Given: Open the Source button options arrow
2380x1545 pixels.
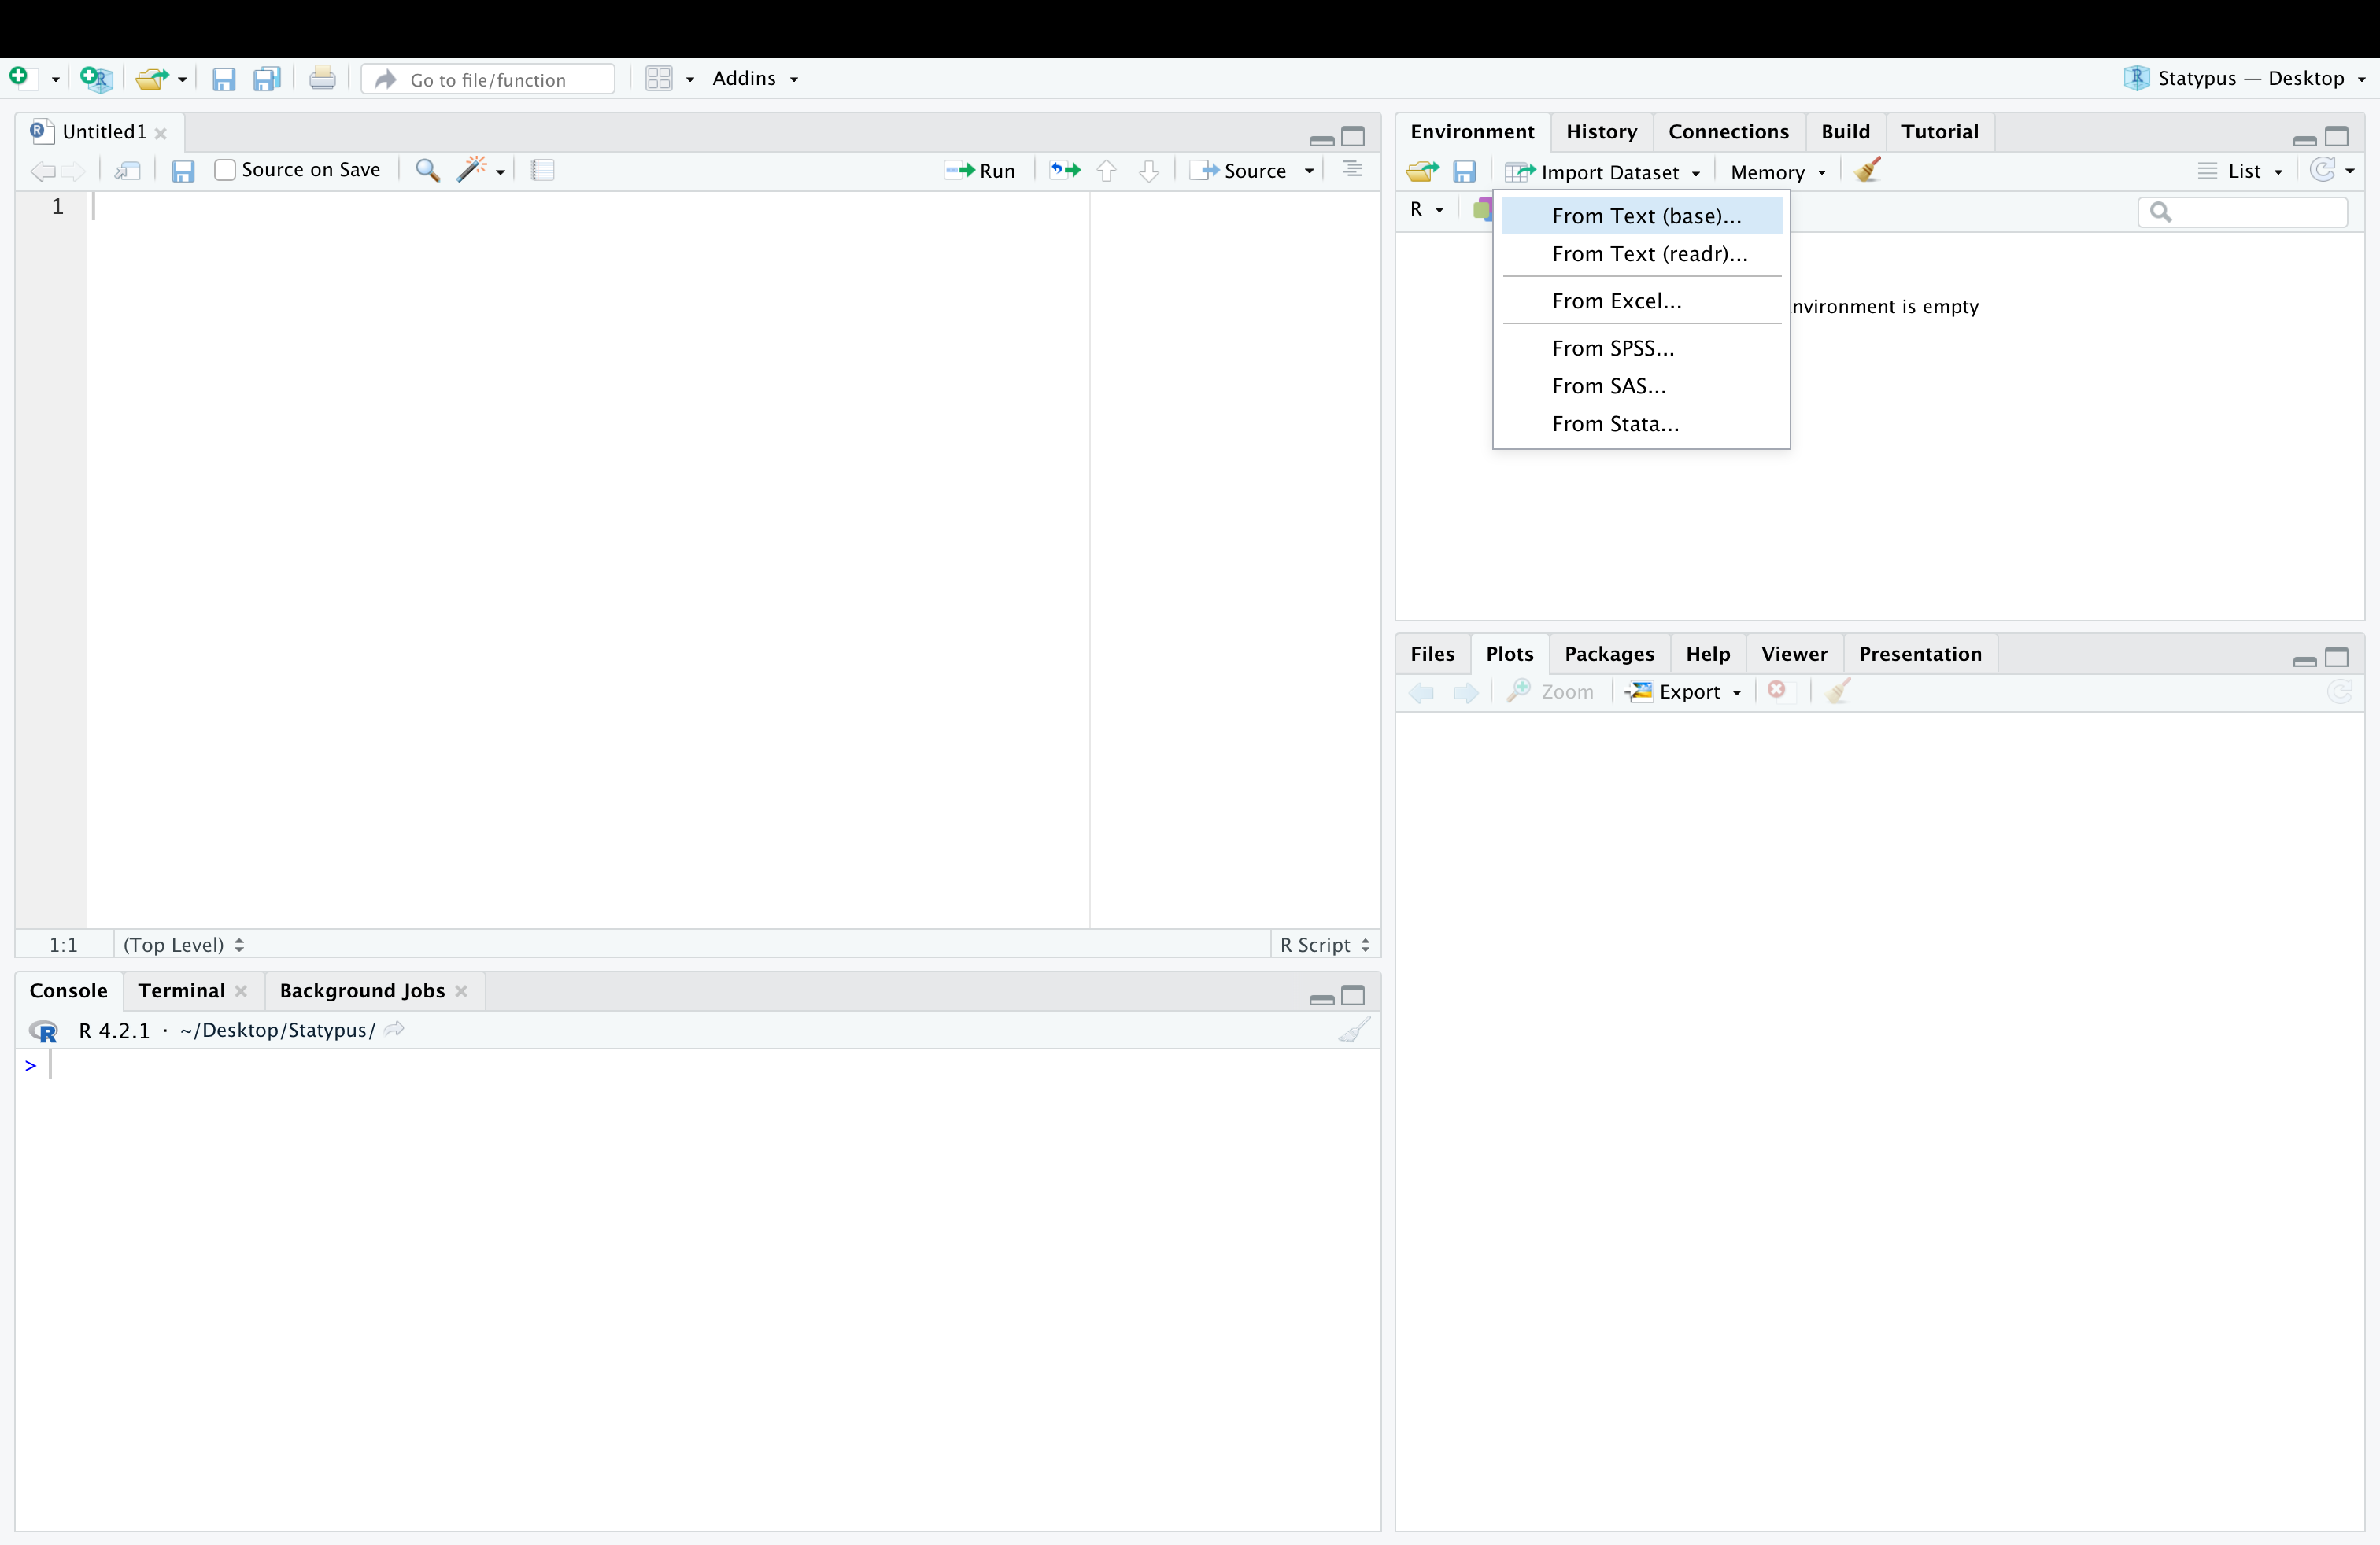Looking at the screenshot, I should (1309, 171).
